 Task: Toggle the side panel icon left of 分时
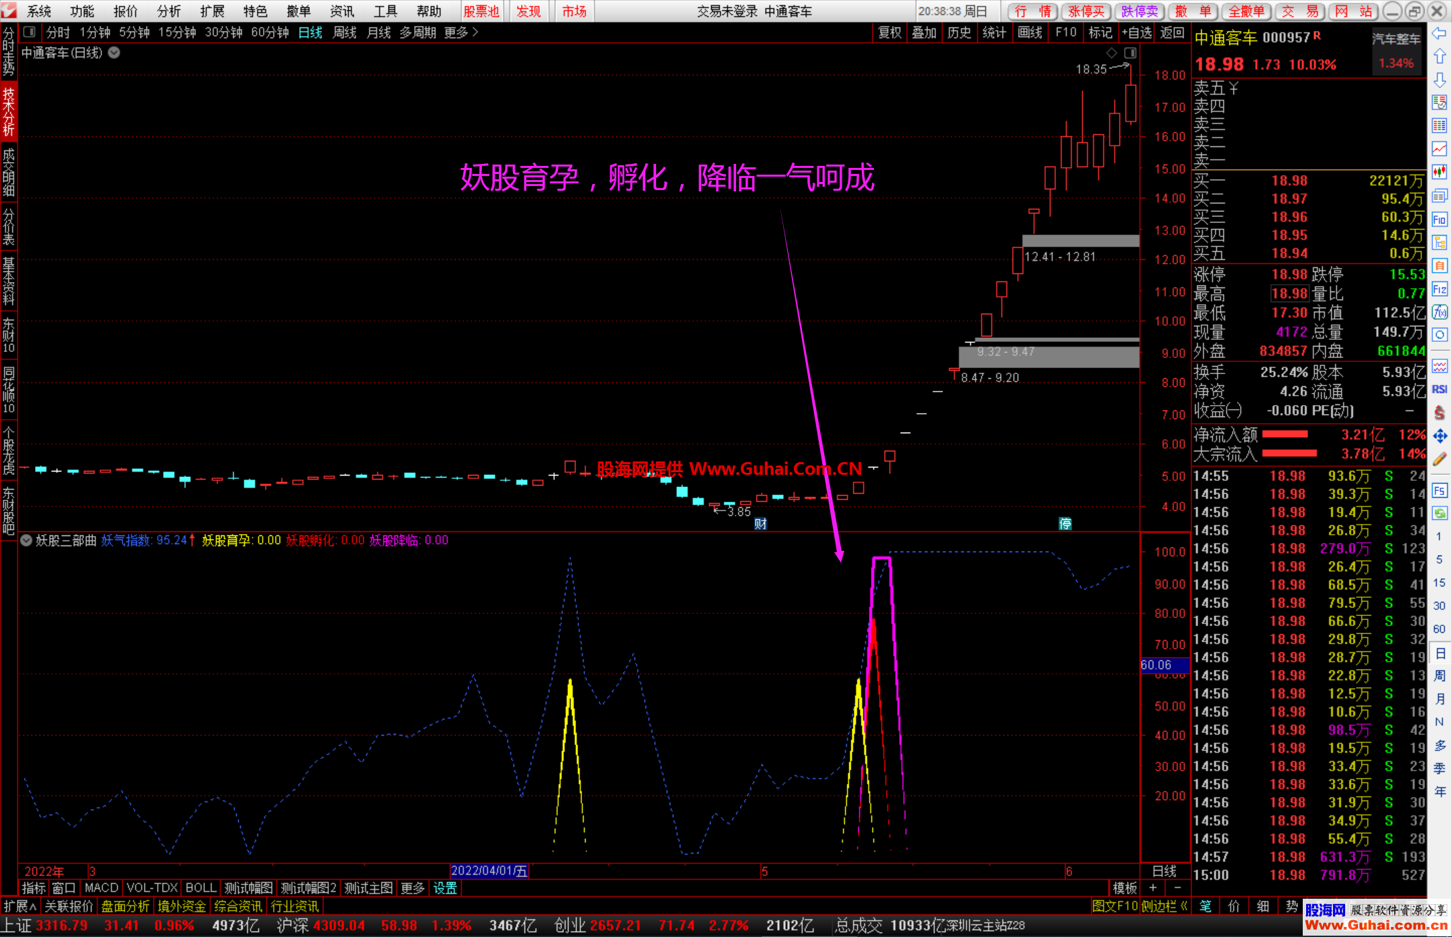29,32
